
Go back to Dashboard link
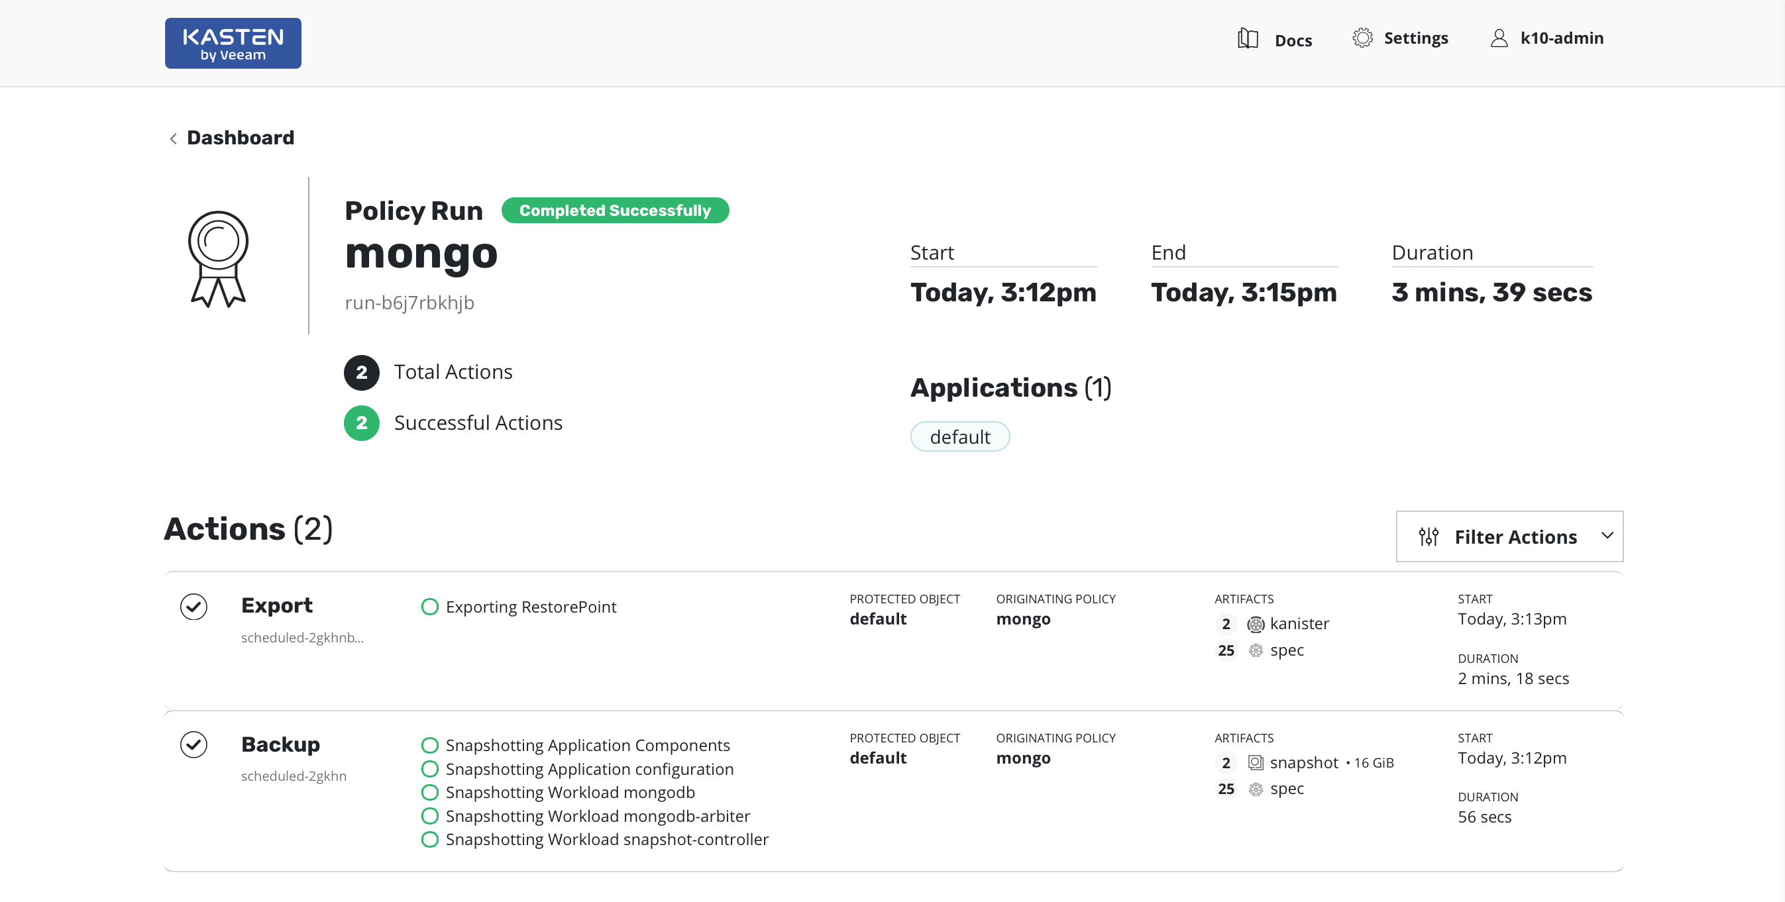tap(241, 138)
